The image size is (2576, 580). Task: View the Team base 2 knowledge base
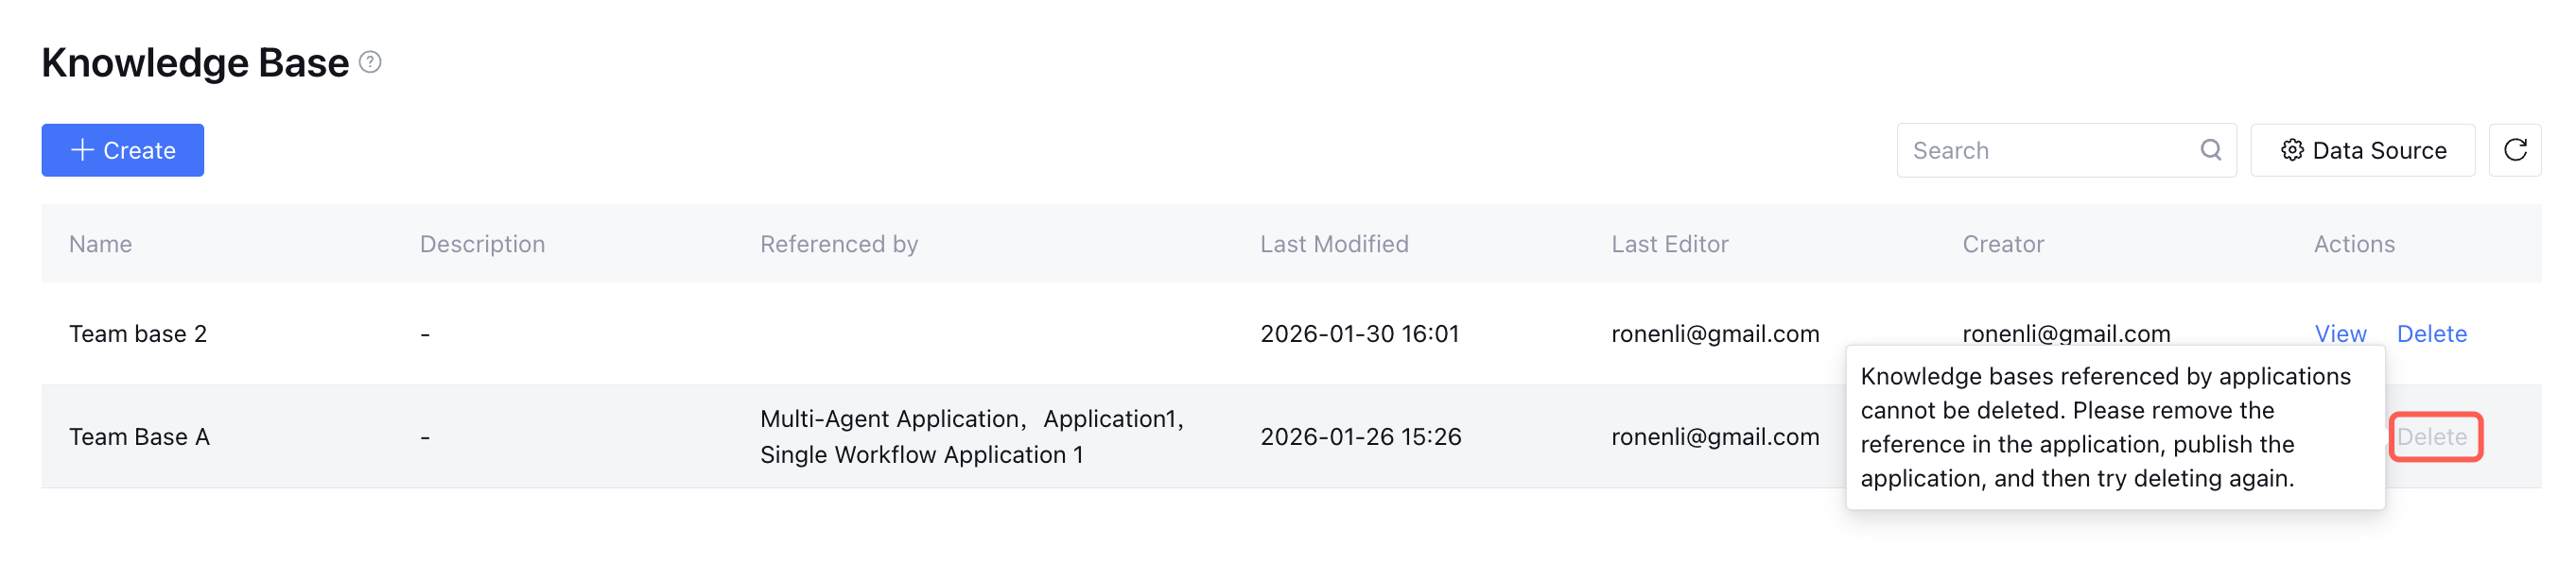(2340, 334)
